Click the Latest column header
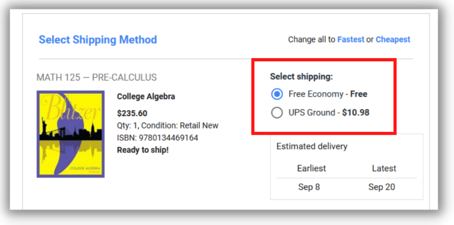The height and width of the screenshot is (225, 454). (x=384, y=168)
